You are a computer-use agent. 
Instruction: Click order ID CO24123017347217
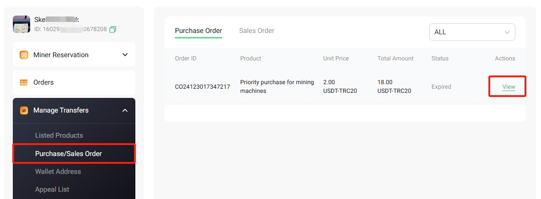click(x=203, y=87)
